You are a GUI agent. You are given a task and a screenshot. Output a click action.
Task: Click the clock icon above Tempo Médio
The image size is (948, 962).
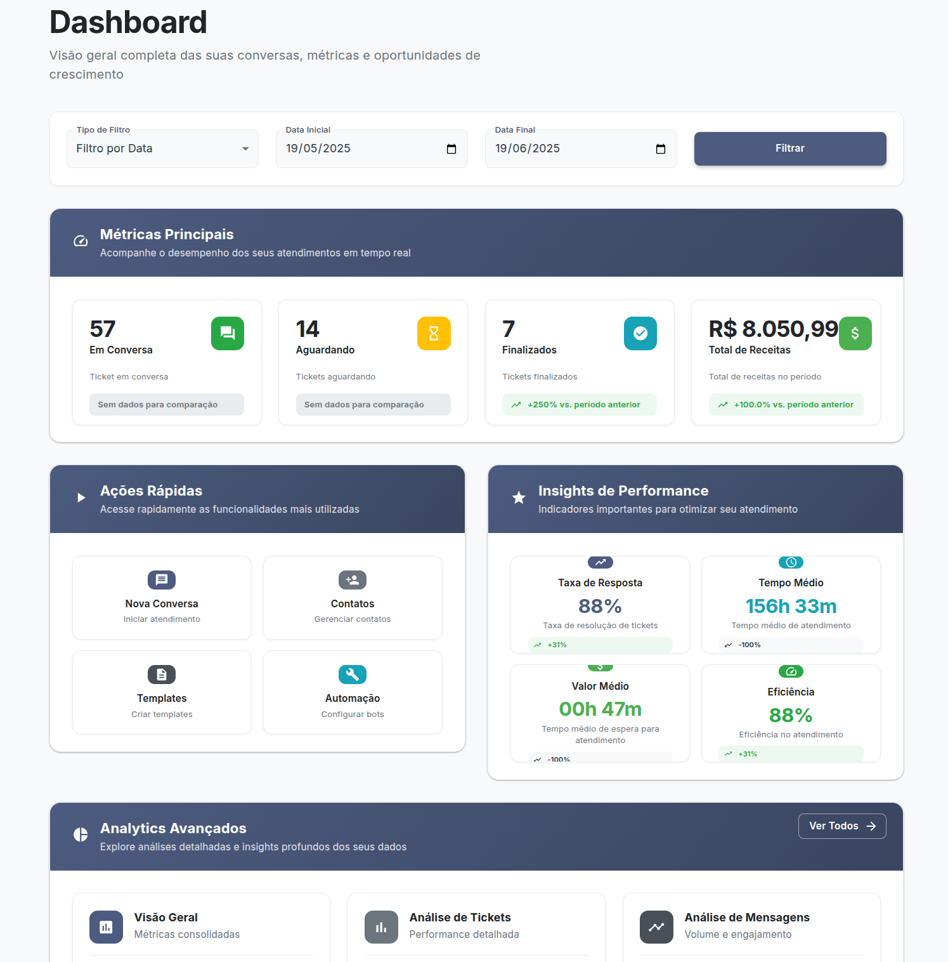(x=790, y=562)
